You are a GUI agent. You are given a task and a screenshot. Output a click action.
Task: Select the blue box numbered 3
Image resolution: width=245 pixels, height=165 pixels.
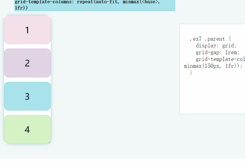(x=27, y=96)
